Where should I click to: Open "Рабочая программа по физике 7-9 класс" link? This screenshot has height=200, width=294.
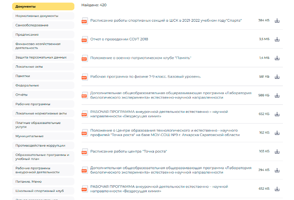coord(146,77)
